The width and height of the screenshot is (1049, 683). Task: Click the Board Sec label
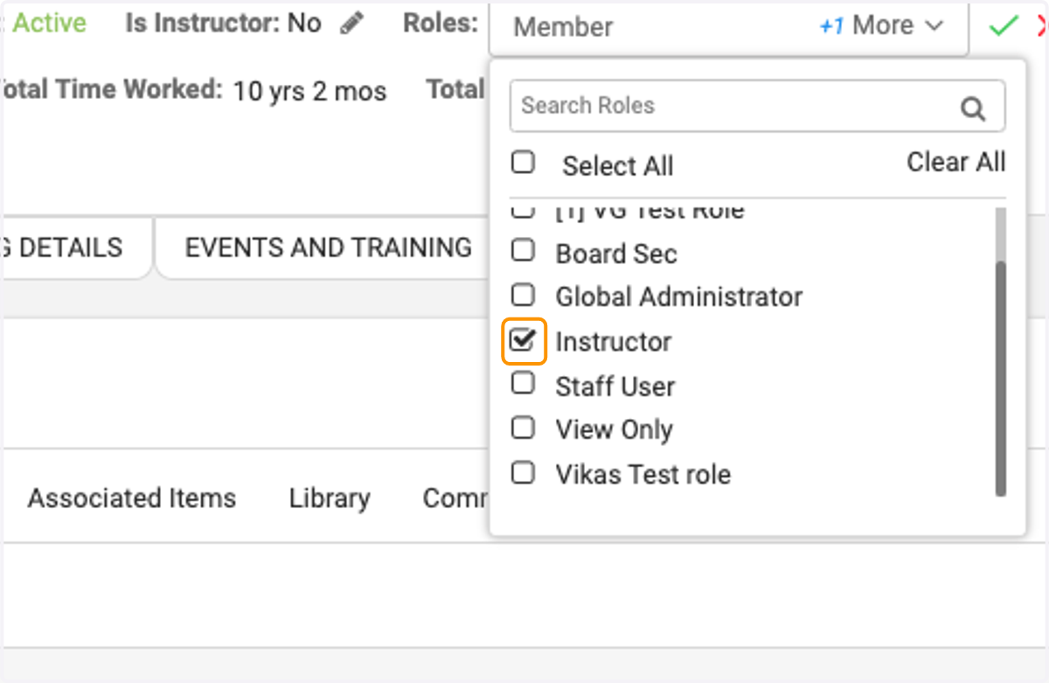point(616,254)
